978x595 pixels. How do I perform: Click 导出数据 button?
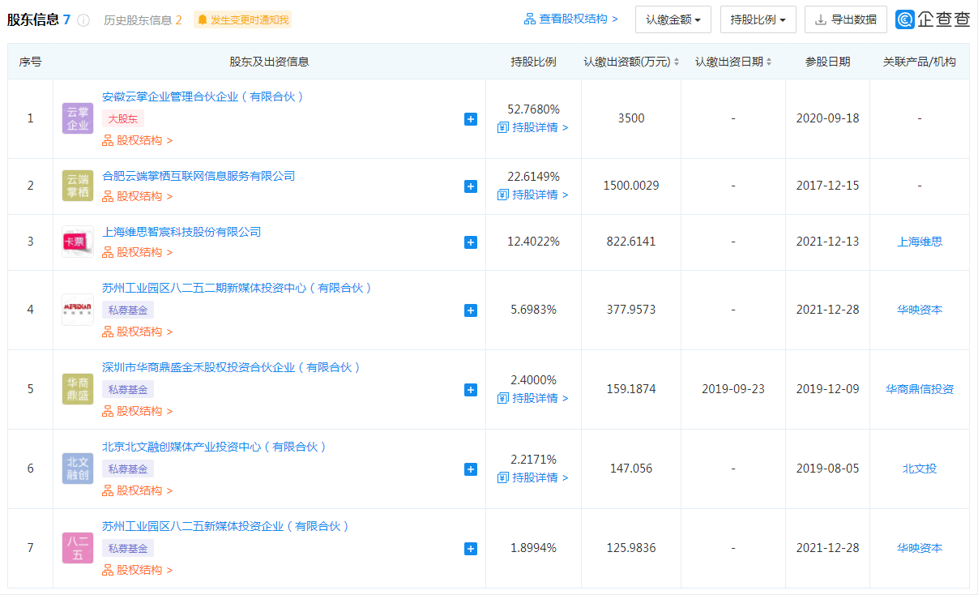pos(845,19)
